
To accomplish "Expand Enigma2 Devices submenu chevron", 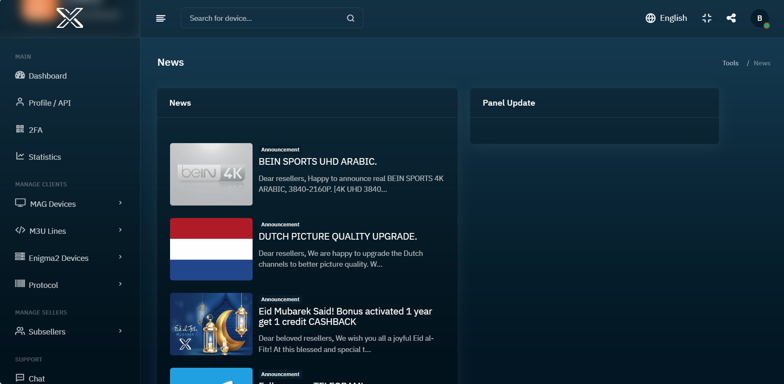I will point(120,257).
